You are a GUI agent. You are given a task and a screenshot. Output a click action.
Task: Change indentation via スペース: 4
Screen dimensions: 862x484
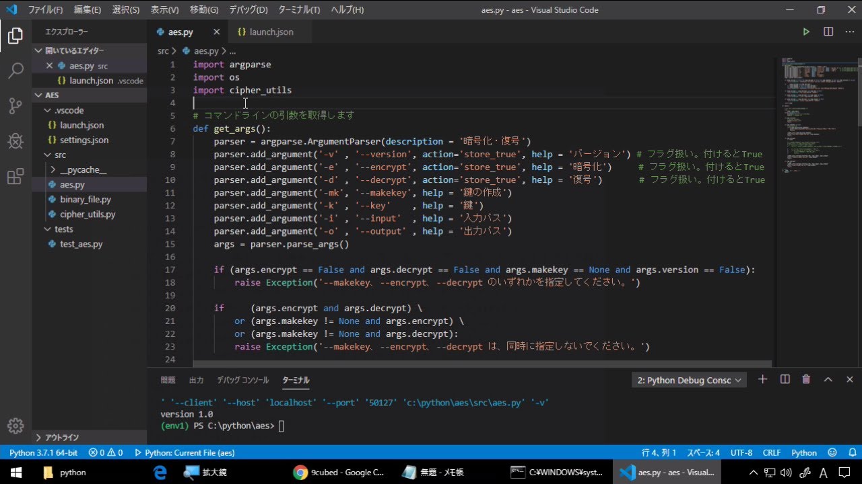tap(703, 453)
